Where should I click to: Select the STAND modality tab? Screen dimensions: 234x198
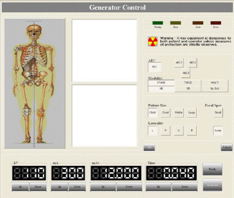[161, 83]
